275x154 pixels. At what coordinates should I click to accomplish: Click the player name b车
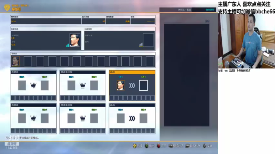pos(13,38)
